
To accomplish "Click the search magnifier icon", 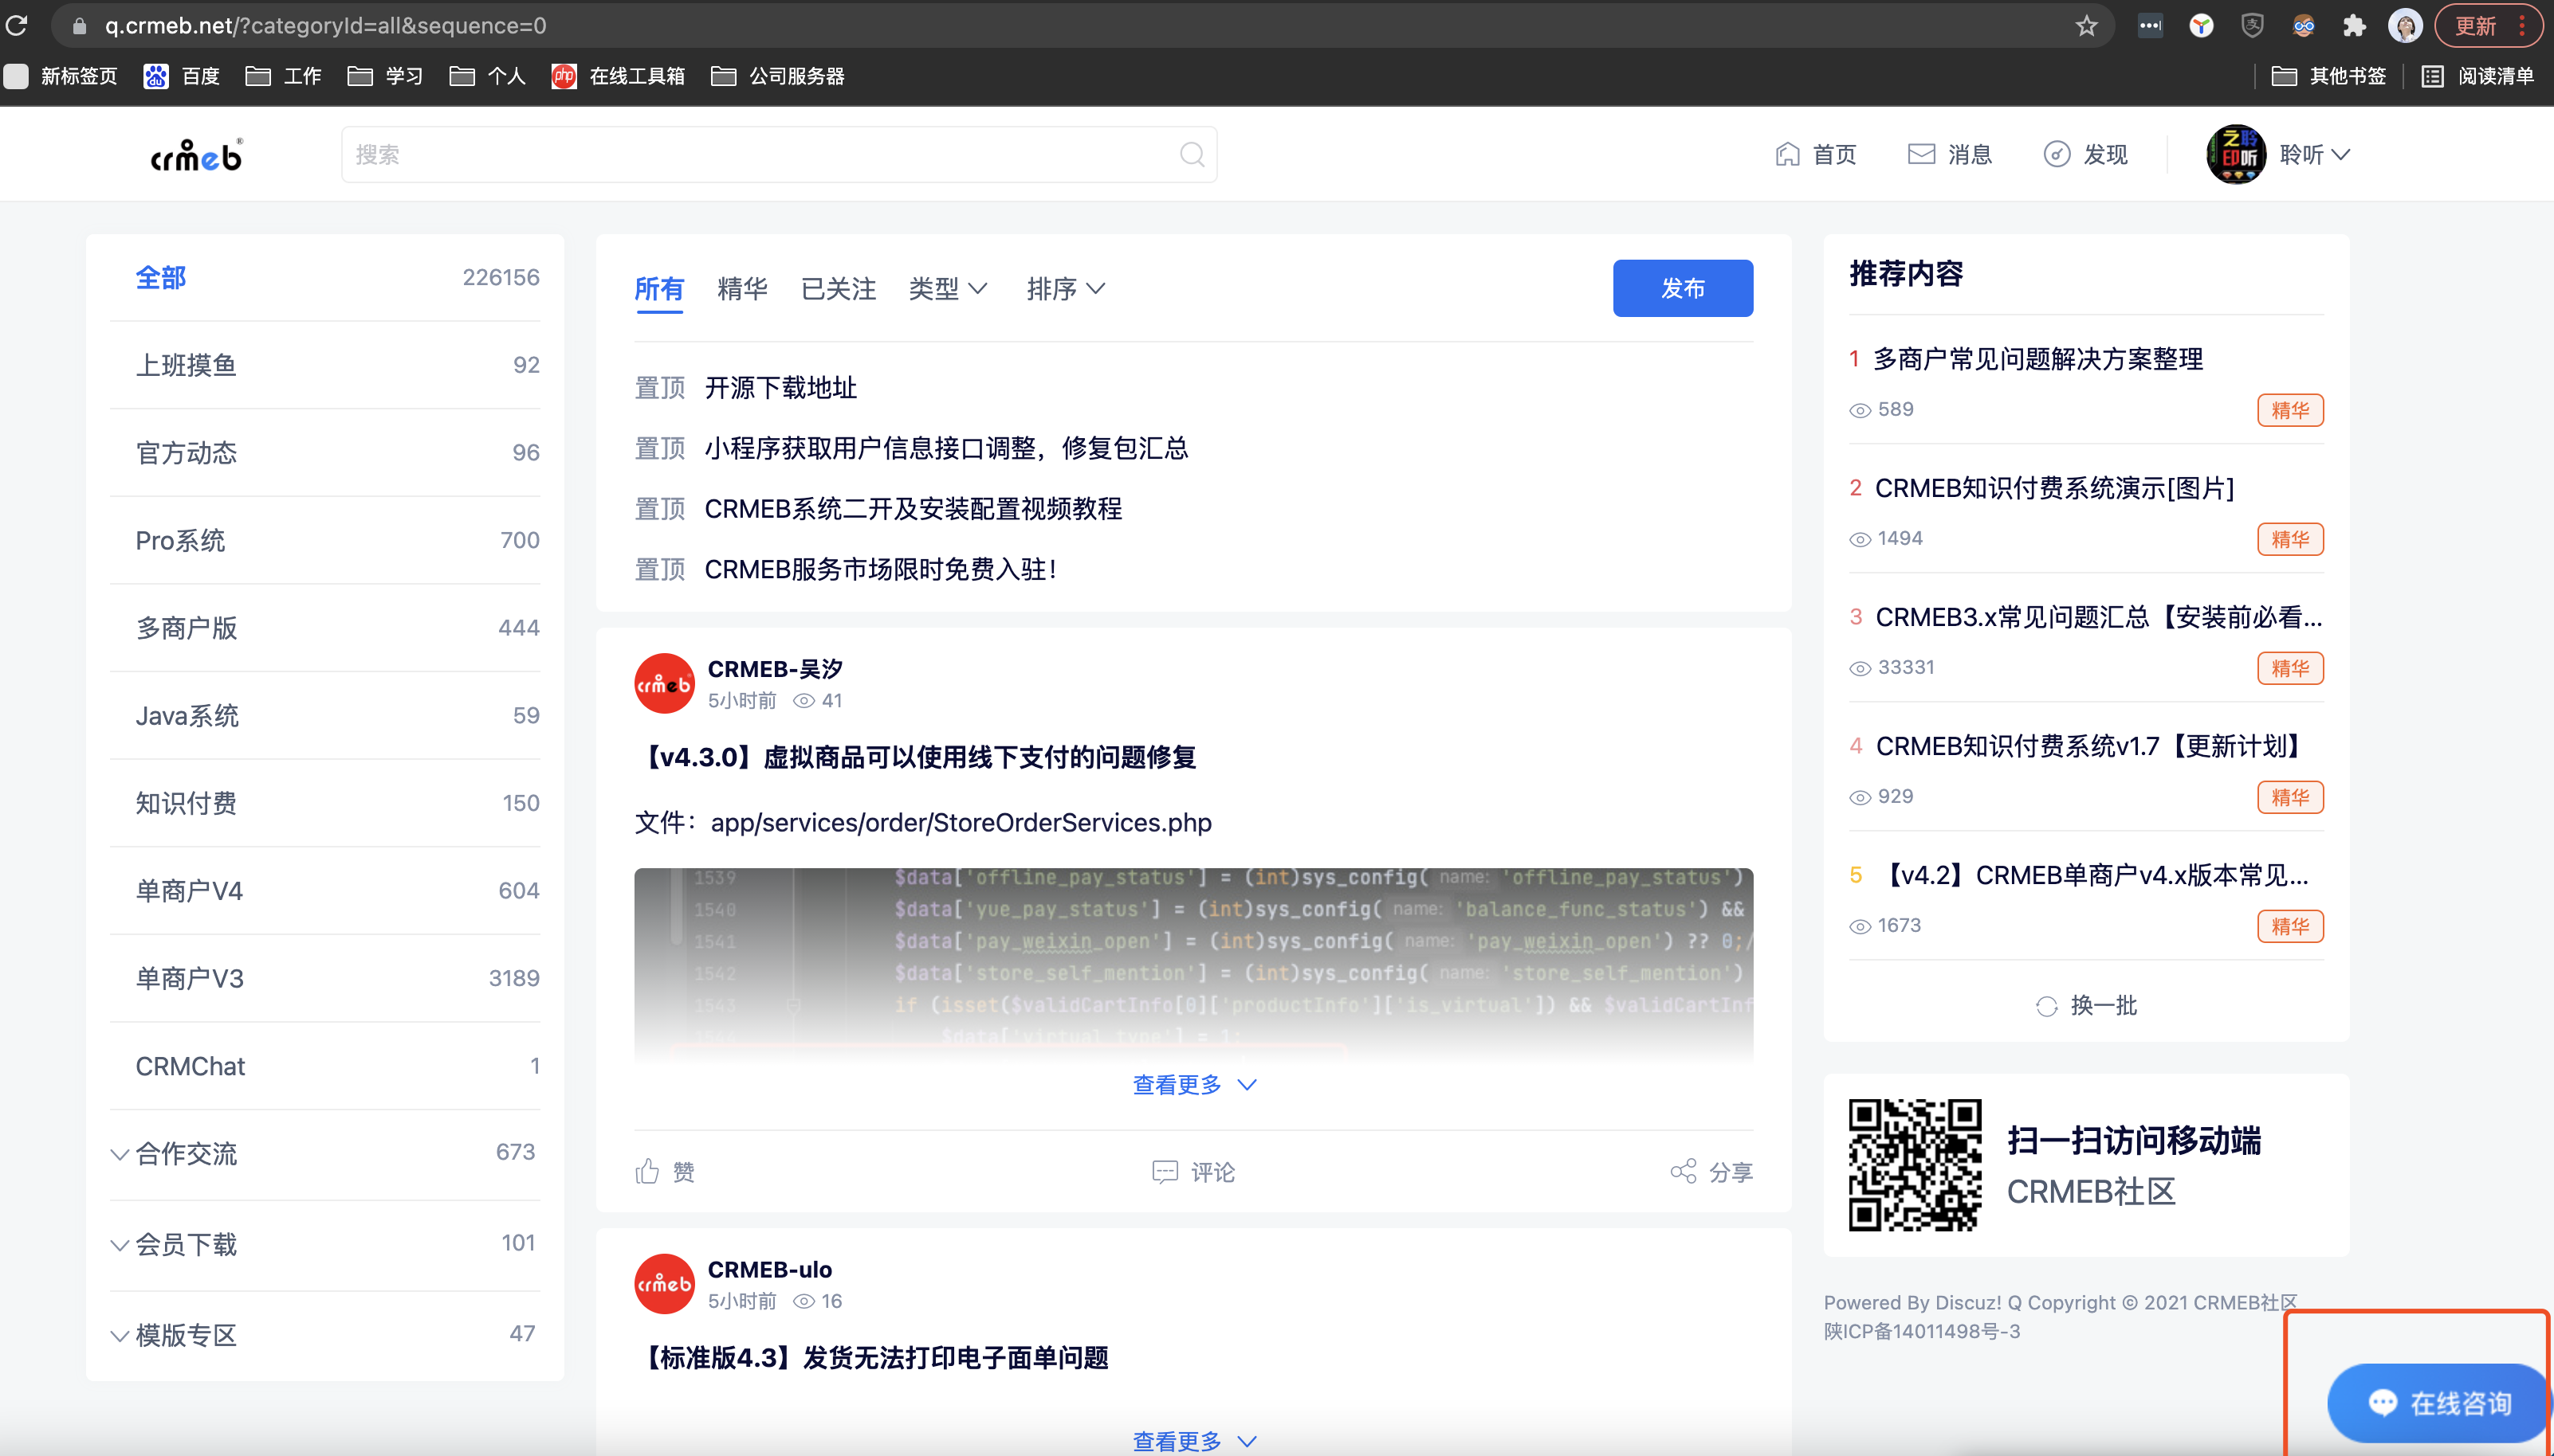I will coord(1191,154).
